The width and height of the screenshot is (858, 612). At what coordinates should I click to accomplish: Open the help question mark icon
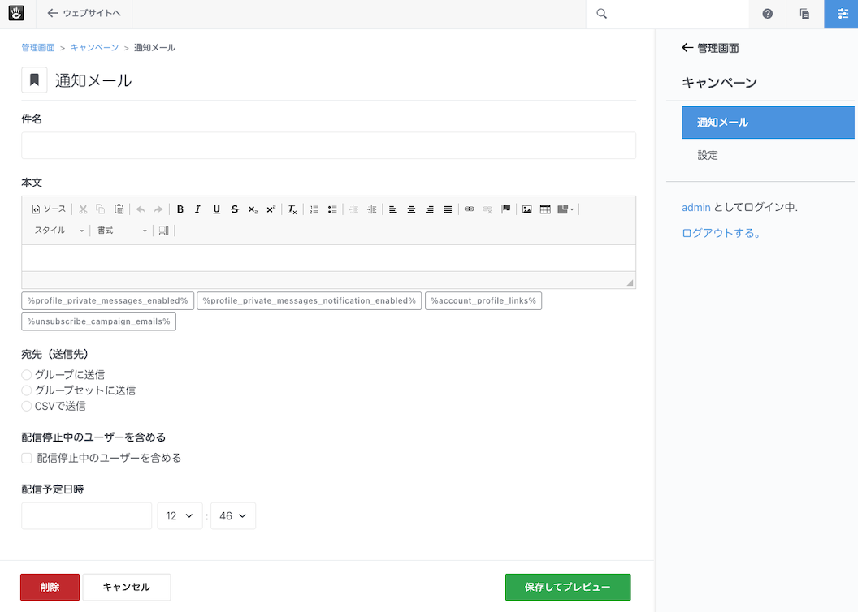767,14
